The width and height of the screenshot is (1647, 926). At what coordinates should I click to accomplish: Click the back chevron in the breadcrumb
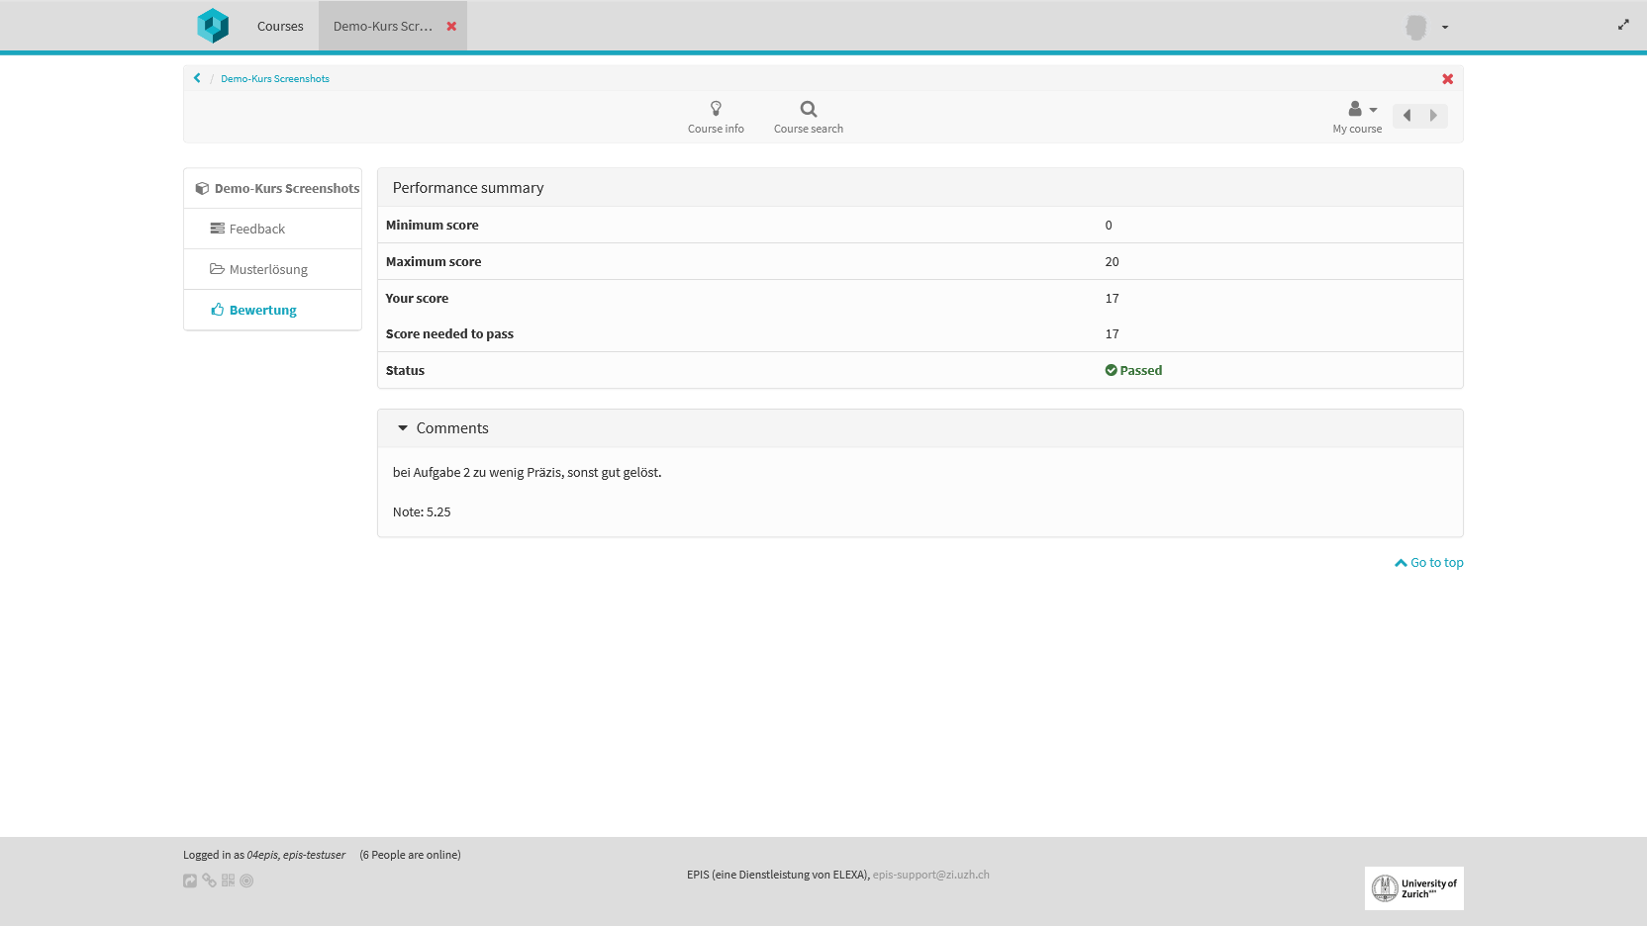coord(197,78)
